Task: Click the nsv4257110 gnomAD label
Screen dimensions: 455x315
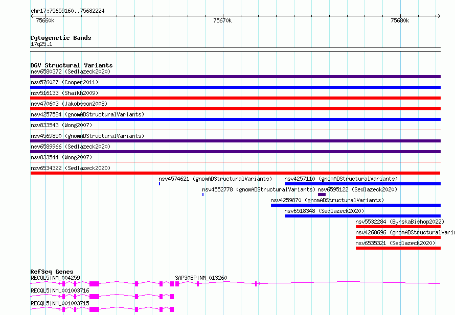Action: pos(341,179)
